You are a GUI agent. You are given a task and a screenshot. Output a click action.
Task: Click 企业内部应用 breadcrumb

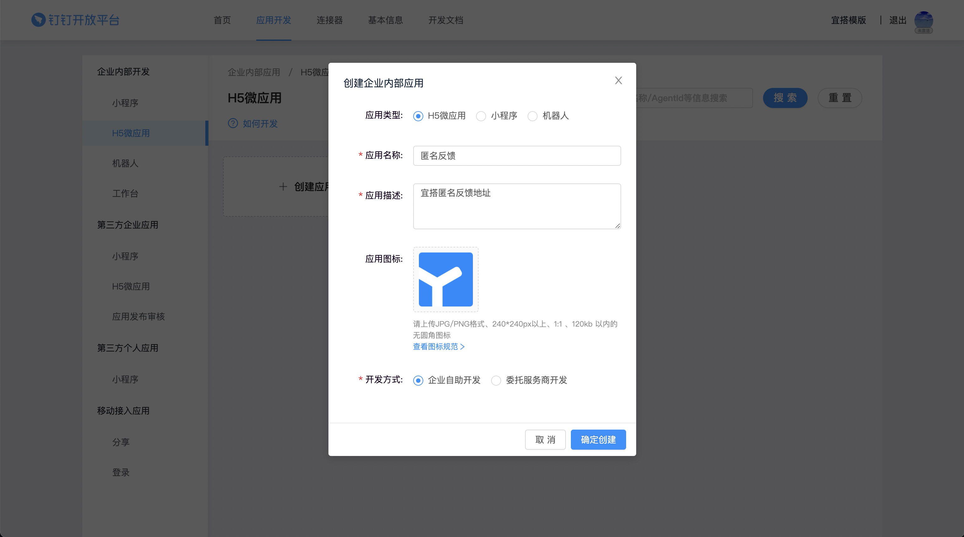click(254, 72)
